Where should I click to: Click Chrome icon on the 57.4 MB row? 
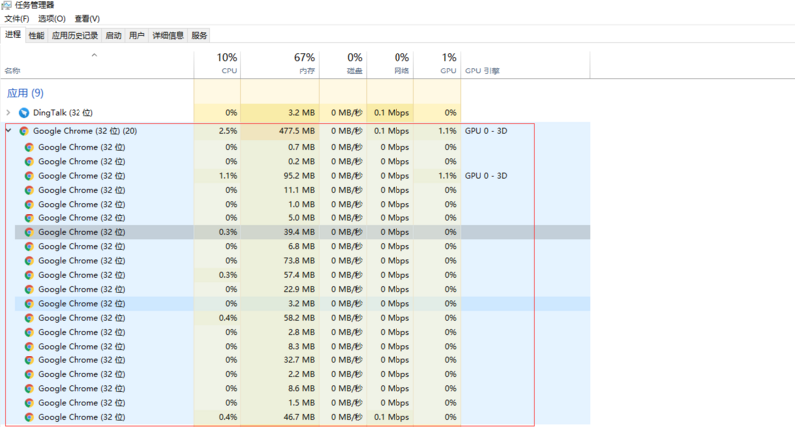coord(29,275)
